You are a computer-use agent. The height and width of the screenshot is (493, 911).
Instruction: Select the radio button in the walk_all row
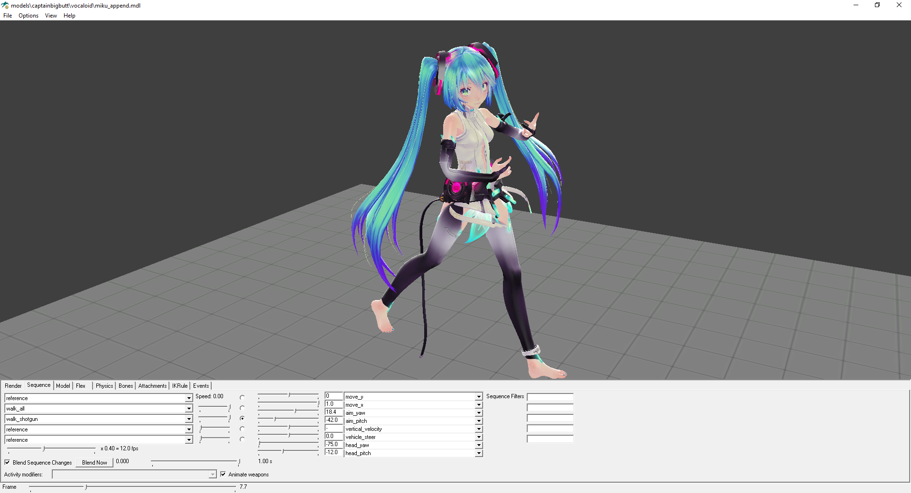pos(242,408)
